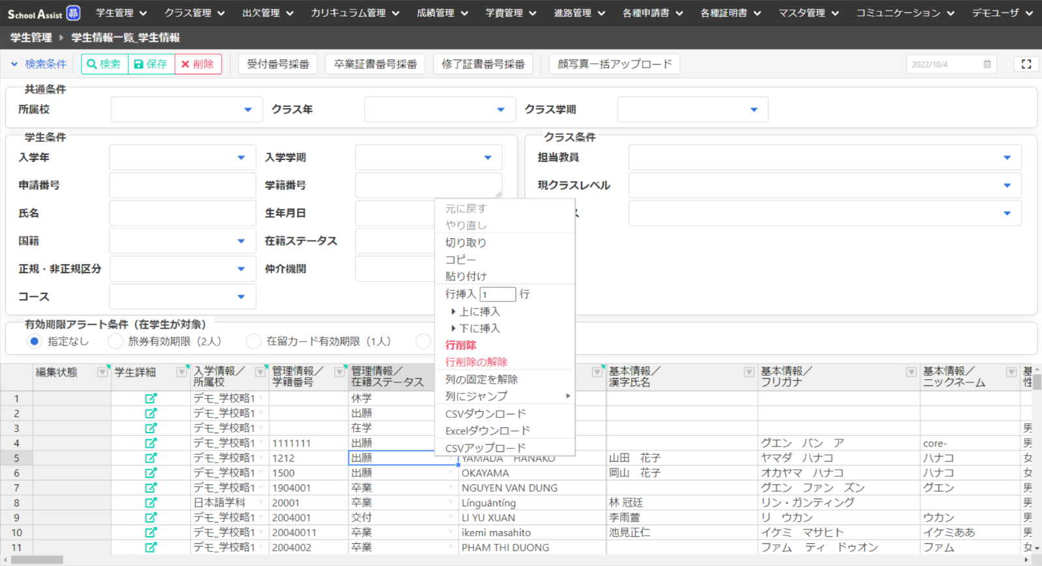Open student detail icon in row 8
Image resolution: width=1042 pixels, height=566 pixels.
tap(150, 503)
